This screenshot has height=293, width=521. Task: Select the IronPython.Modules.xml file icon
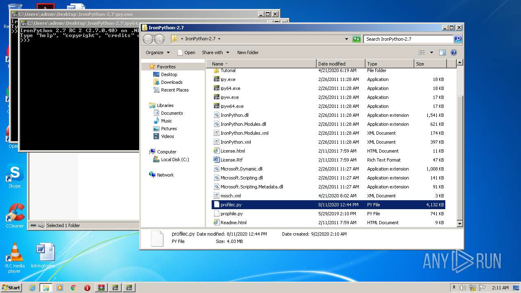point(217,133)
